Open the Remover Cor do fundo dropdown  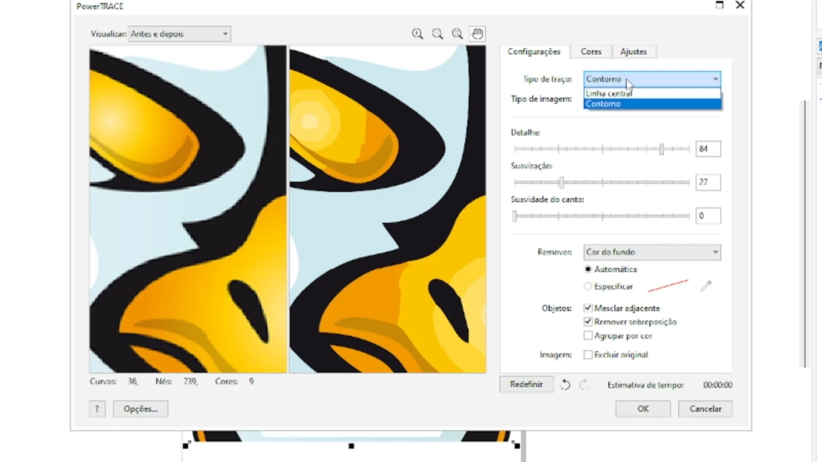[652, 252]
